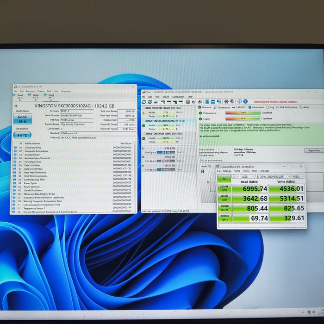Switch to the Alerts tab in Hard Disk Sentinel

tap(304, 107)
